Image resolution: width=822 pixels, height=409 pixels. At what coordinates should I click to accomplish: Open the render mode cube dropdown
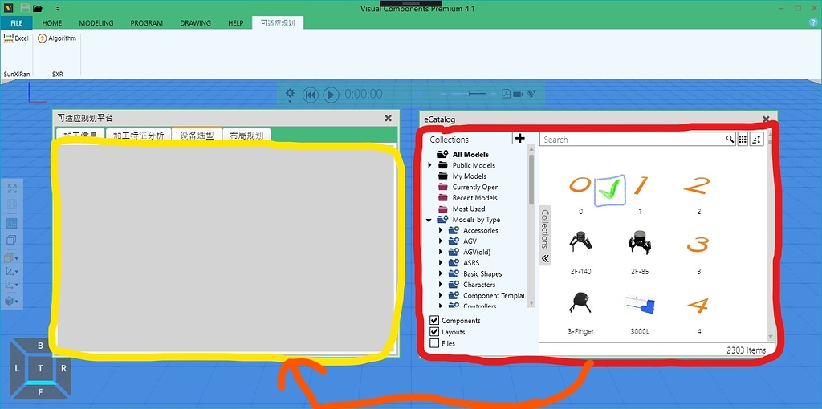tap(11, 258)
